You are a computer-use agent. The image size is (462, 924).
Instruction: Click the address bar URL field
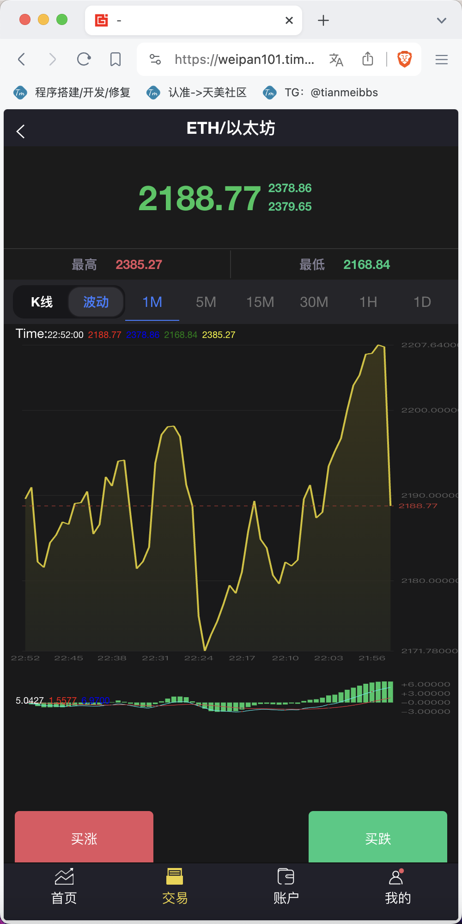[x=244, y=59]
